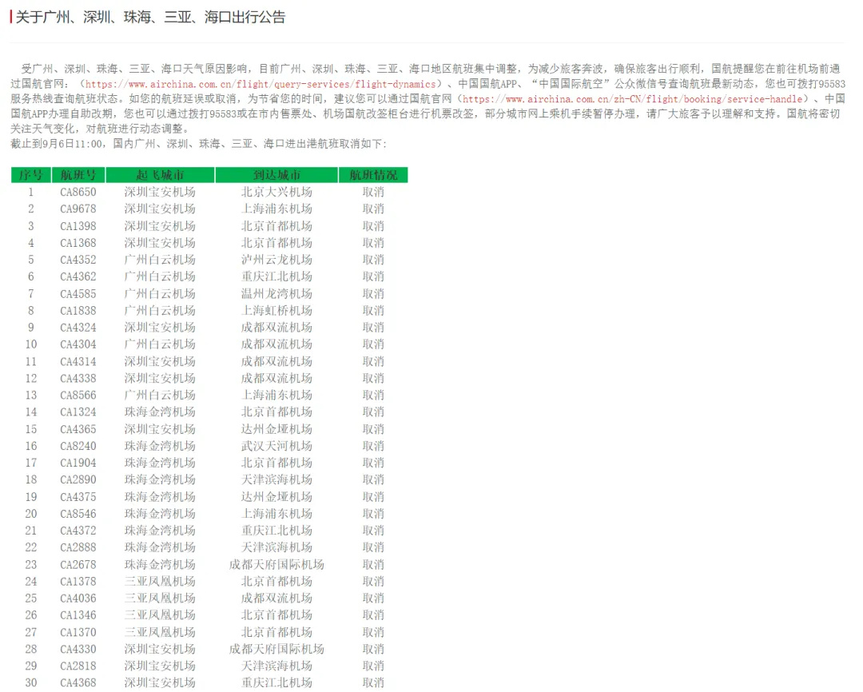863x692 pixels.
Task: Select flight number CA8650 cell
Action: pos(78,192)
